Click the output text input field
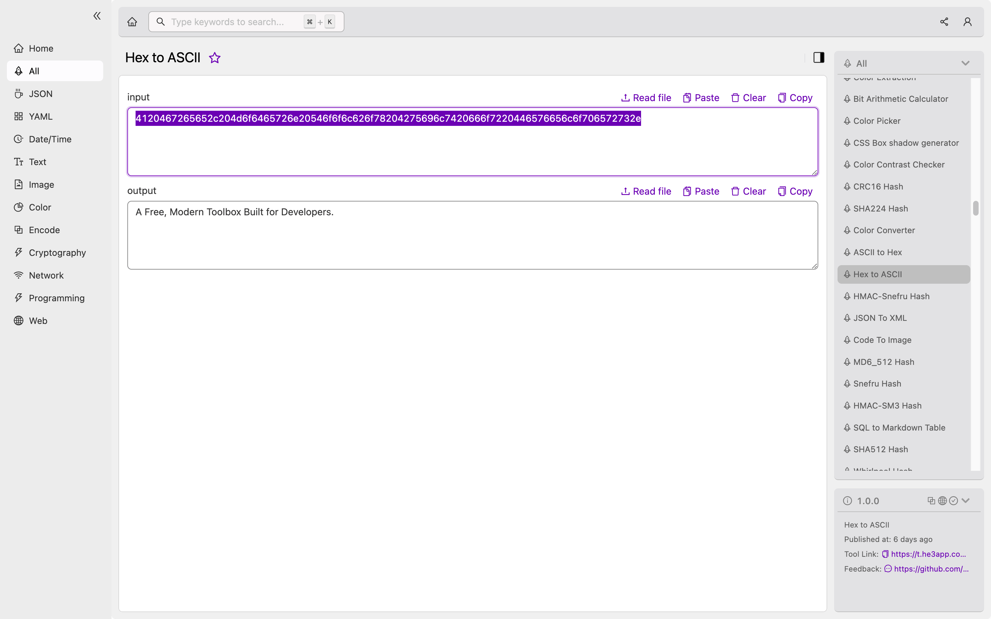The height and width of the screenshot is (619, 991). pos(473,235)
